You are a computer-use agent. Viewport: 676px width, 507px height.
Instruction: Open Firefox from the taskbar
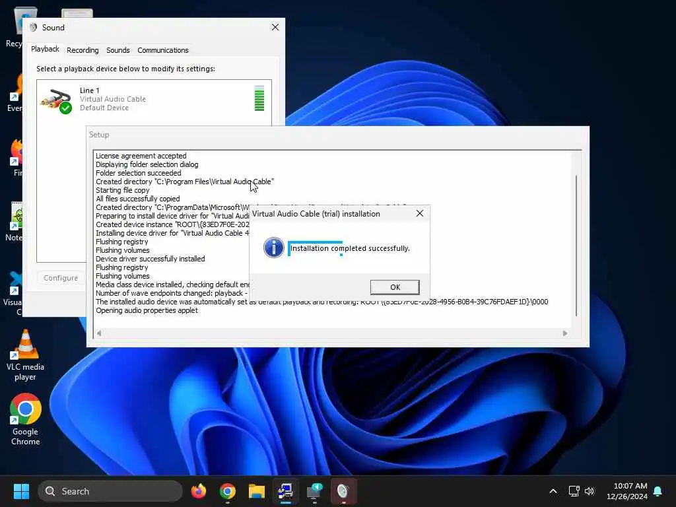coord(199,491)
